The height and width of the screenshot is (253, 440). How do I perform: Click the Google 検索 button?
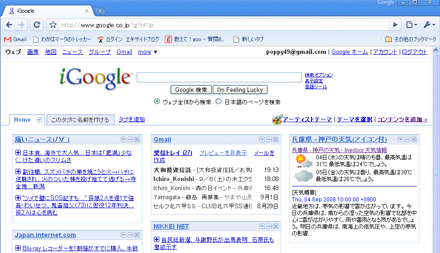pyautogui.click(x=191, y=90)
